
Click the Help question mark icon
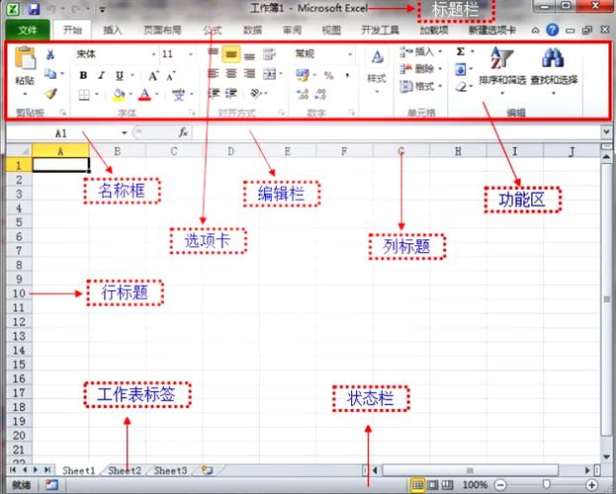click(x=553, y=30)
